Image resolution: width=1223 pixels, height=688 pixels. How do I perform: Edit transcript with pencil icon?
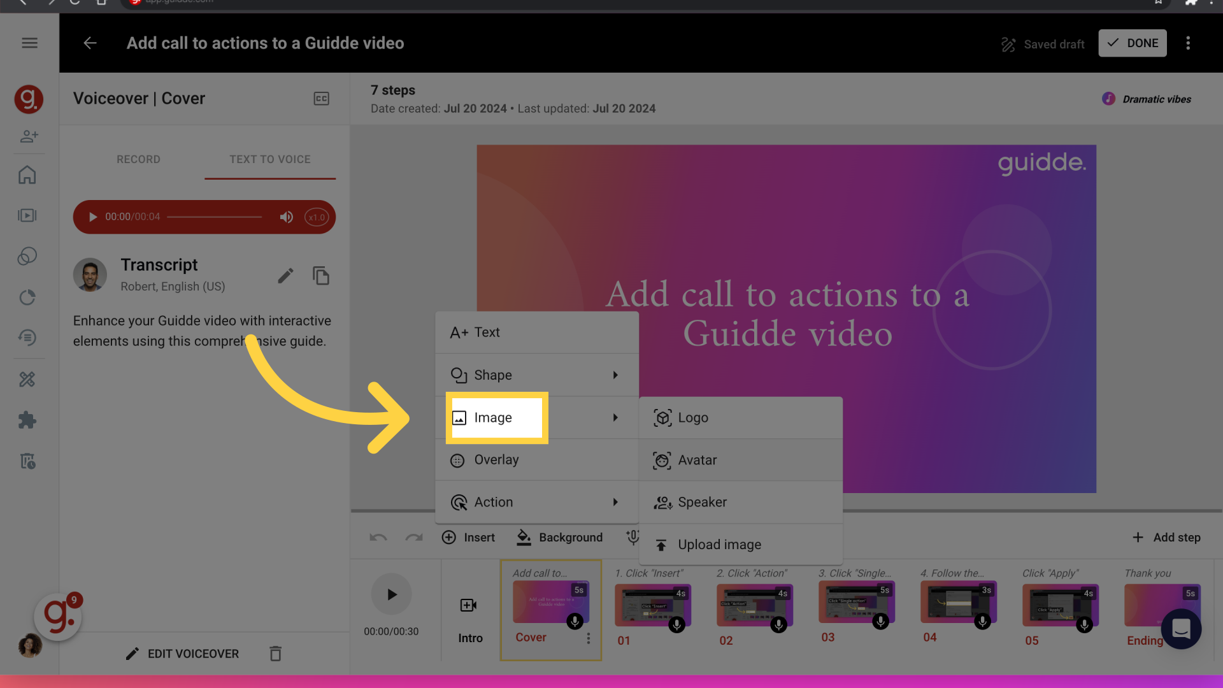pyautogui.click(x=285, y=275)
